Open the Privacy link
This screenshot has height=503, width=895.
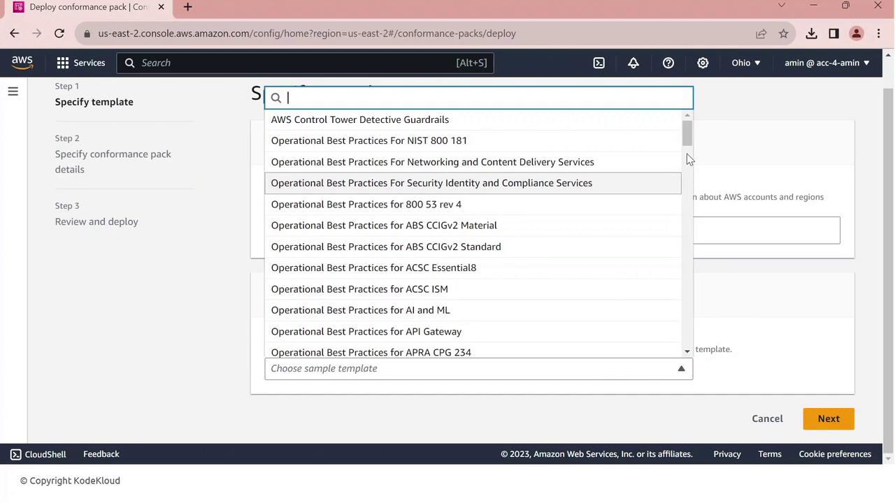click(727, 454)
